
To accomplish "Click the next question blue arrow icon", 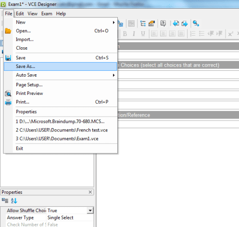I will [185, 24].
